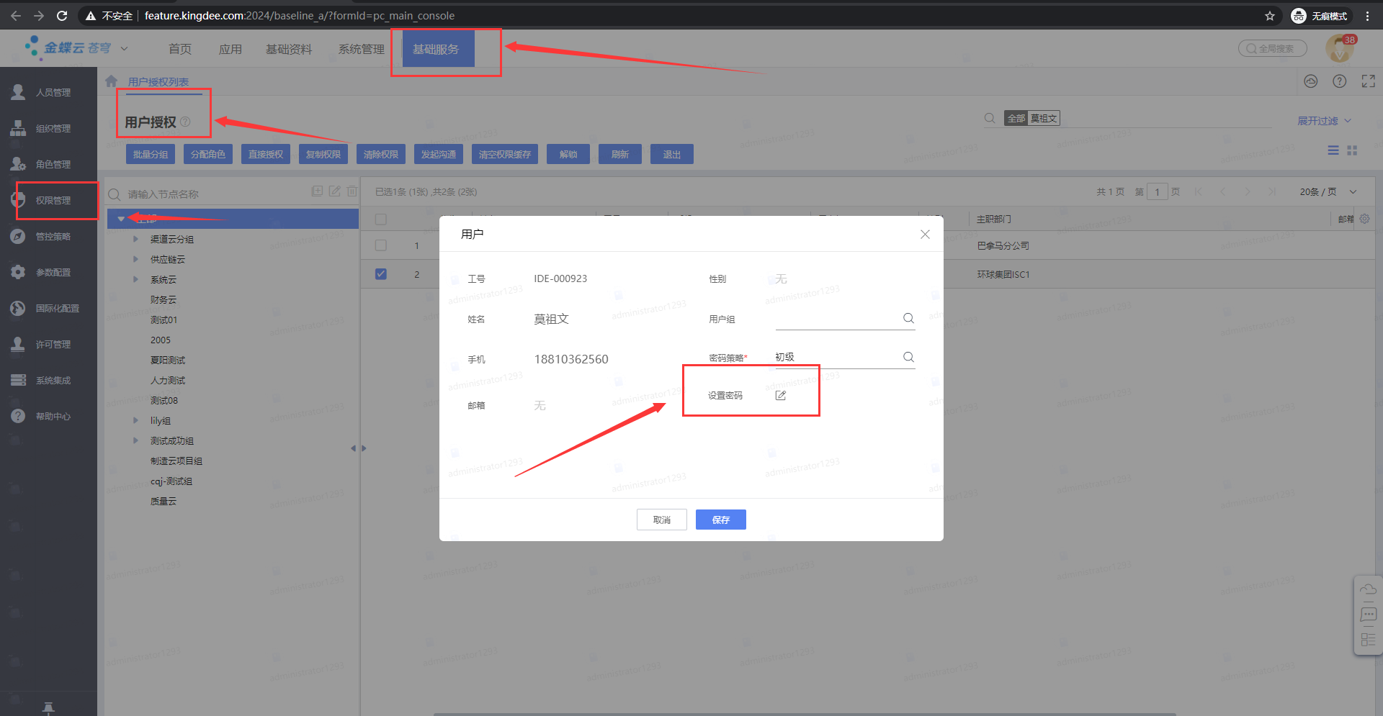
Task: Open 帮助中心 in the left sidebar
Action: 48,416
